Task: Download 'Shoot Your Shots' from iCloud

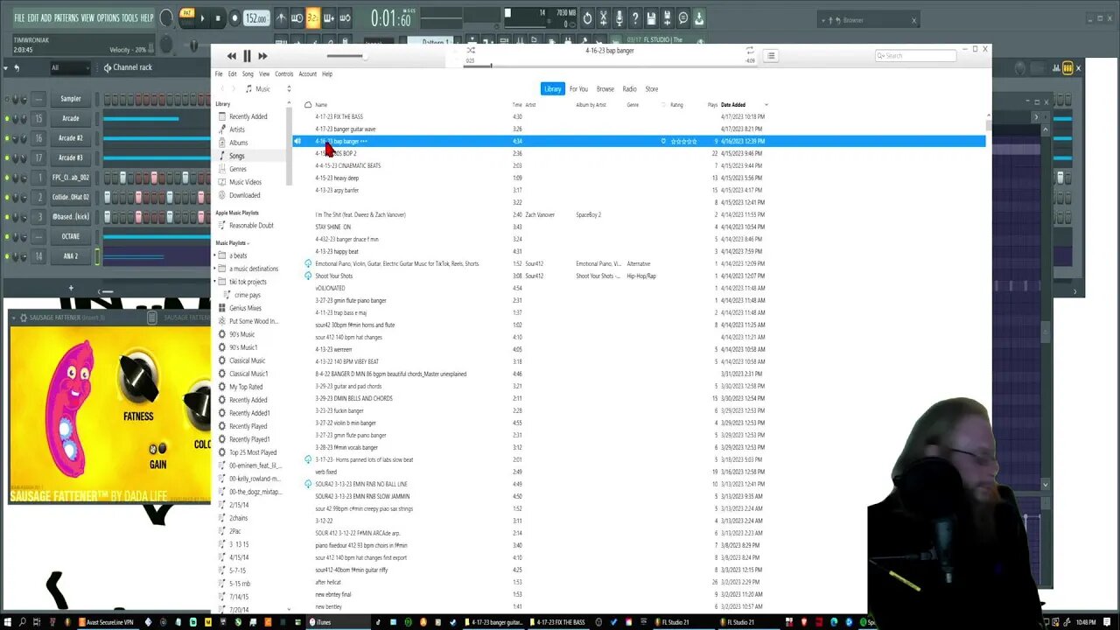Action: [x=308, y=276]
